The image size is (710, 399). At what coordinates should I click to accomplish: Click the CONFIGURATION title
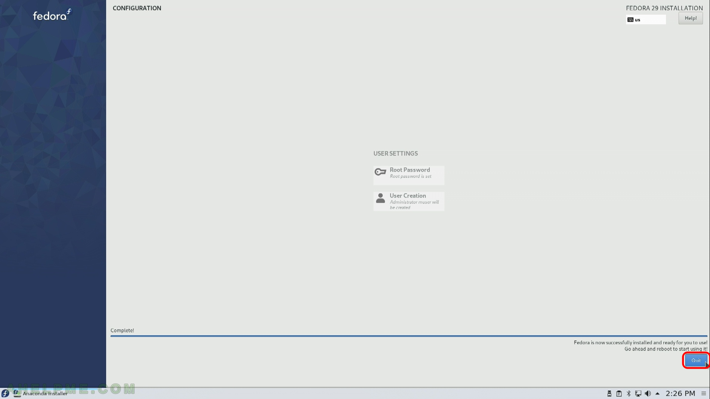point(137,8)
